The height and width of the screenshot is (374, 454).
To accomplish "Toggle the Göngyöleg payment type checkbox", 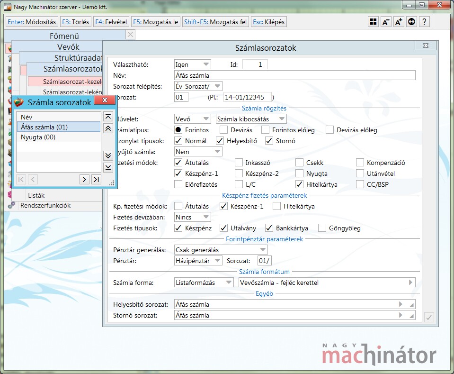I will click(x=322, y=228).
